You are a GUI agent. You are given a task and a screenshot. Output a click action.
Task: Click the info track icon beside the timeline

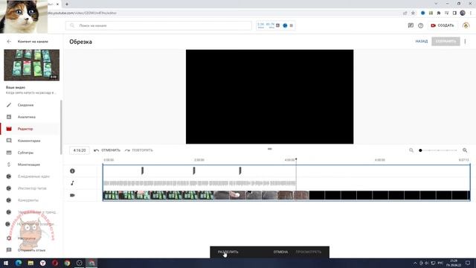[x=72, y=171]
